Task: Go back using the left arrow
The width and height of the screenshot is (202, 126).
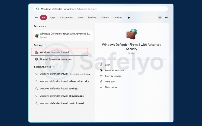Action: coord(36,17)
